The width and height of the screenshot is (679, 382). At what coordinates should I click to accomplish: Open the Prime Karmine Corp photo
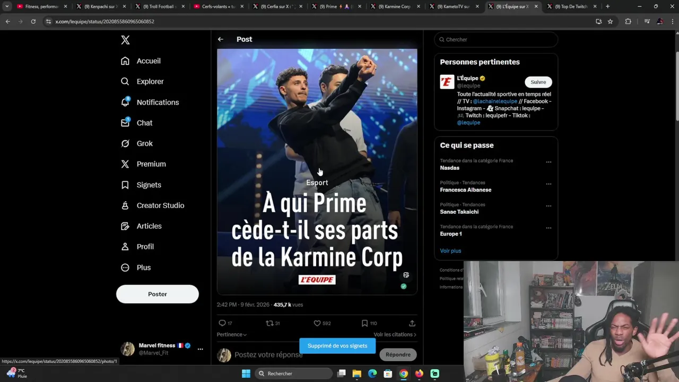click(x=317, y=171)
